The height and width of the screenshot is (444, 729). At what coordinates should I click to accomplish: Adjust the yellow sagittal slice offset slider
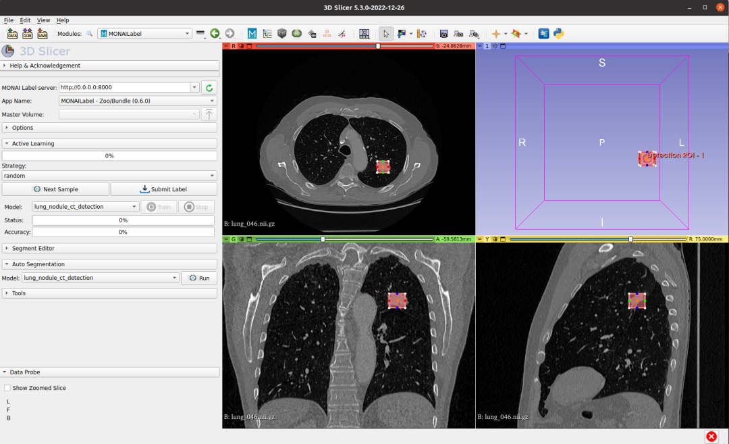[x=598, y=239]
